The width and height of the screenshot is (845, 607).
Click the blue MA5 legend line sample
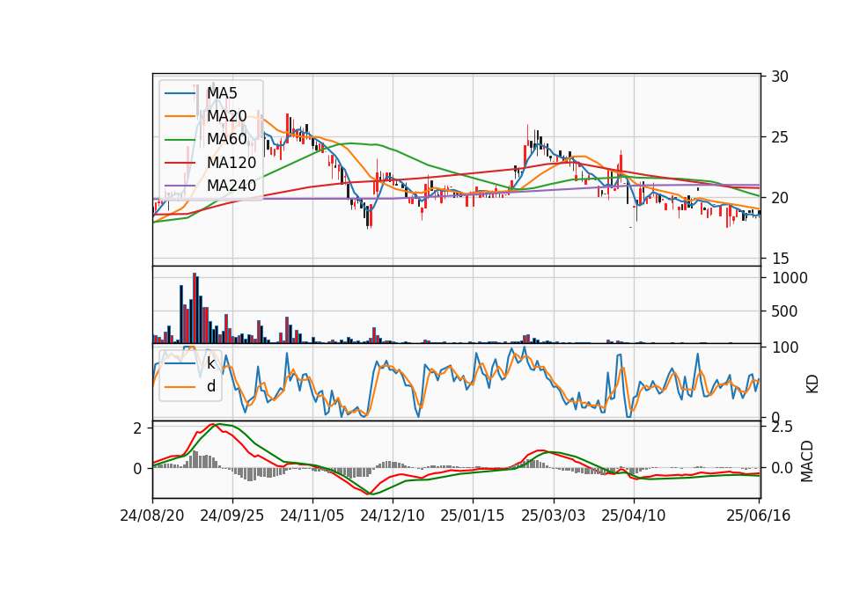[x=180, y=93]
